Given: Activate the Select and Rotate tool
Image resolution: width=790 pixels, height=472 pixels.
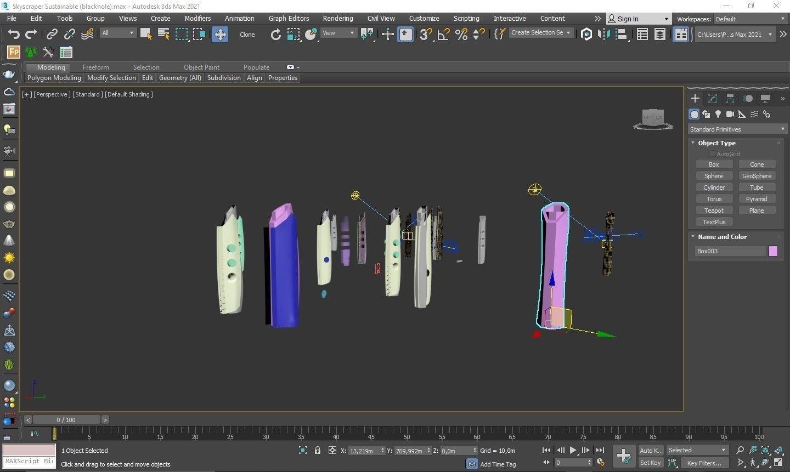Looking at the screenshot, I should coord(275,35).
